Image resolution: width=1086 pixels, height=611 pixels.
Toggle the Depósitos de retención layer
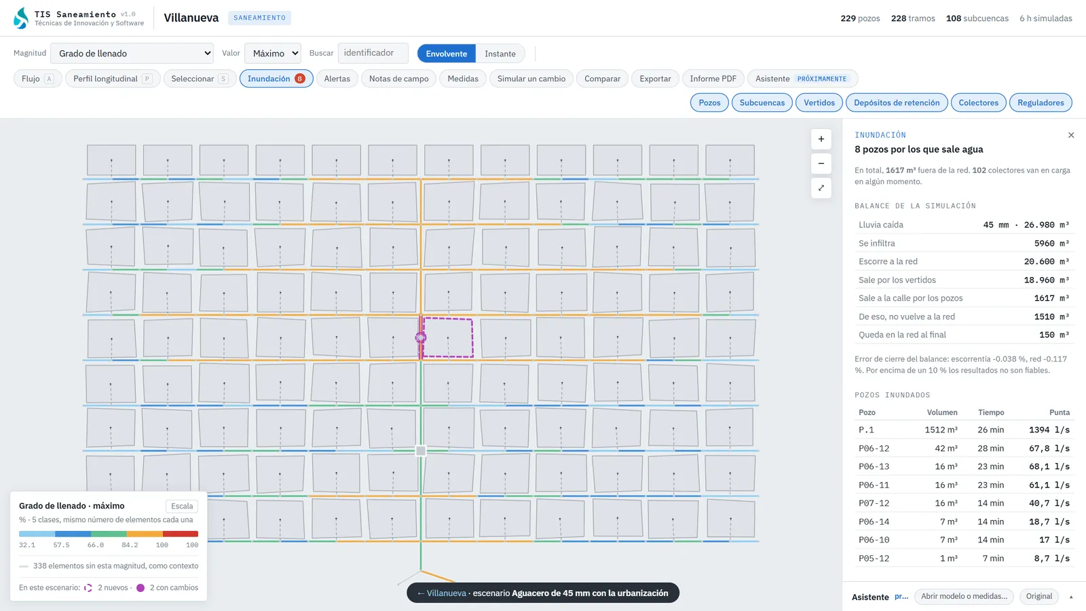pos(897,103)
